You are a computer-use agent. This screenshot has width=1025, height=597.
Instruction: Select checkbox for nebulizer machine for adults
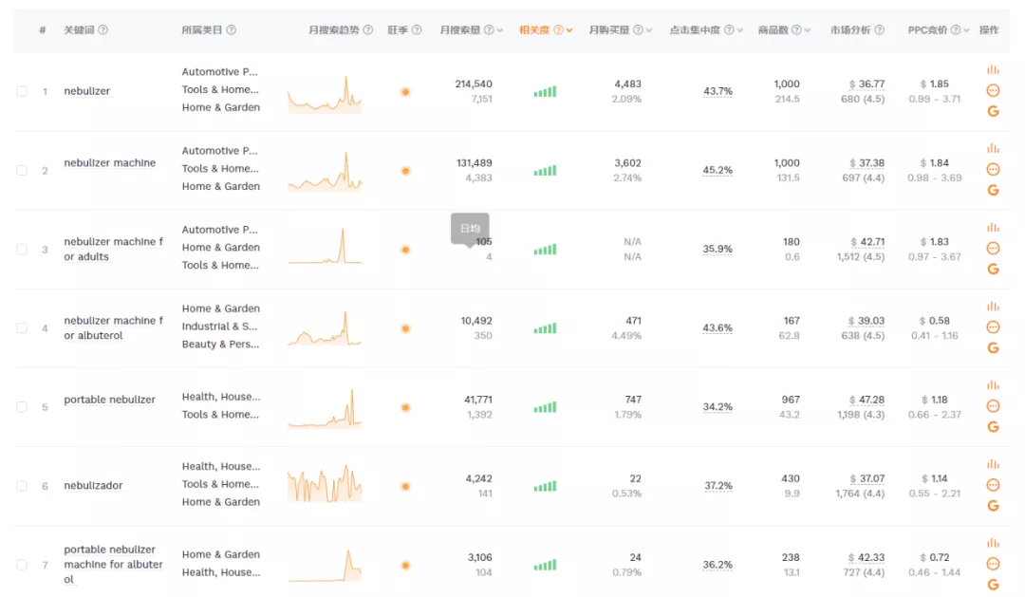[x=22, y=249]
